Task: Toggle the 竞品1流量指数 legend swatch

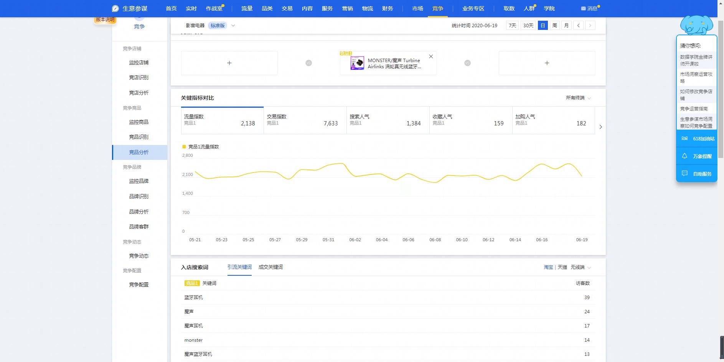Action: 184,146
